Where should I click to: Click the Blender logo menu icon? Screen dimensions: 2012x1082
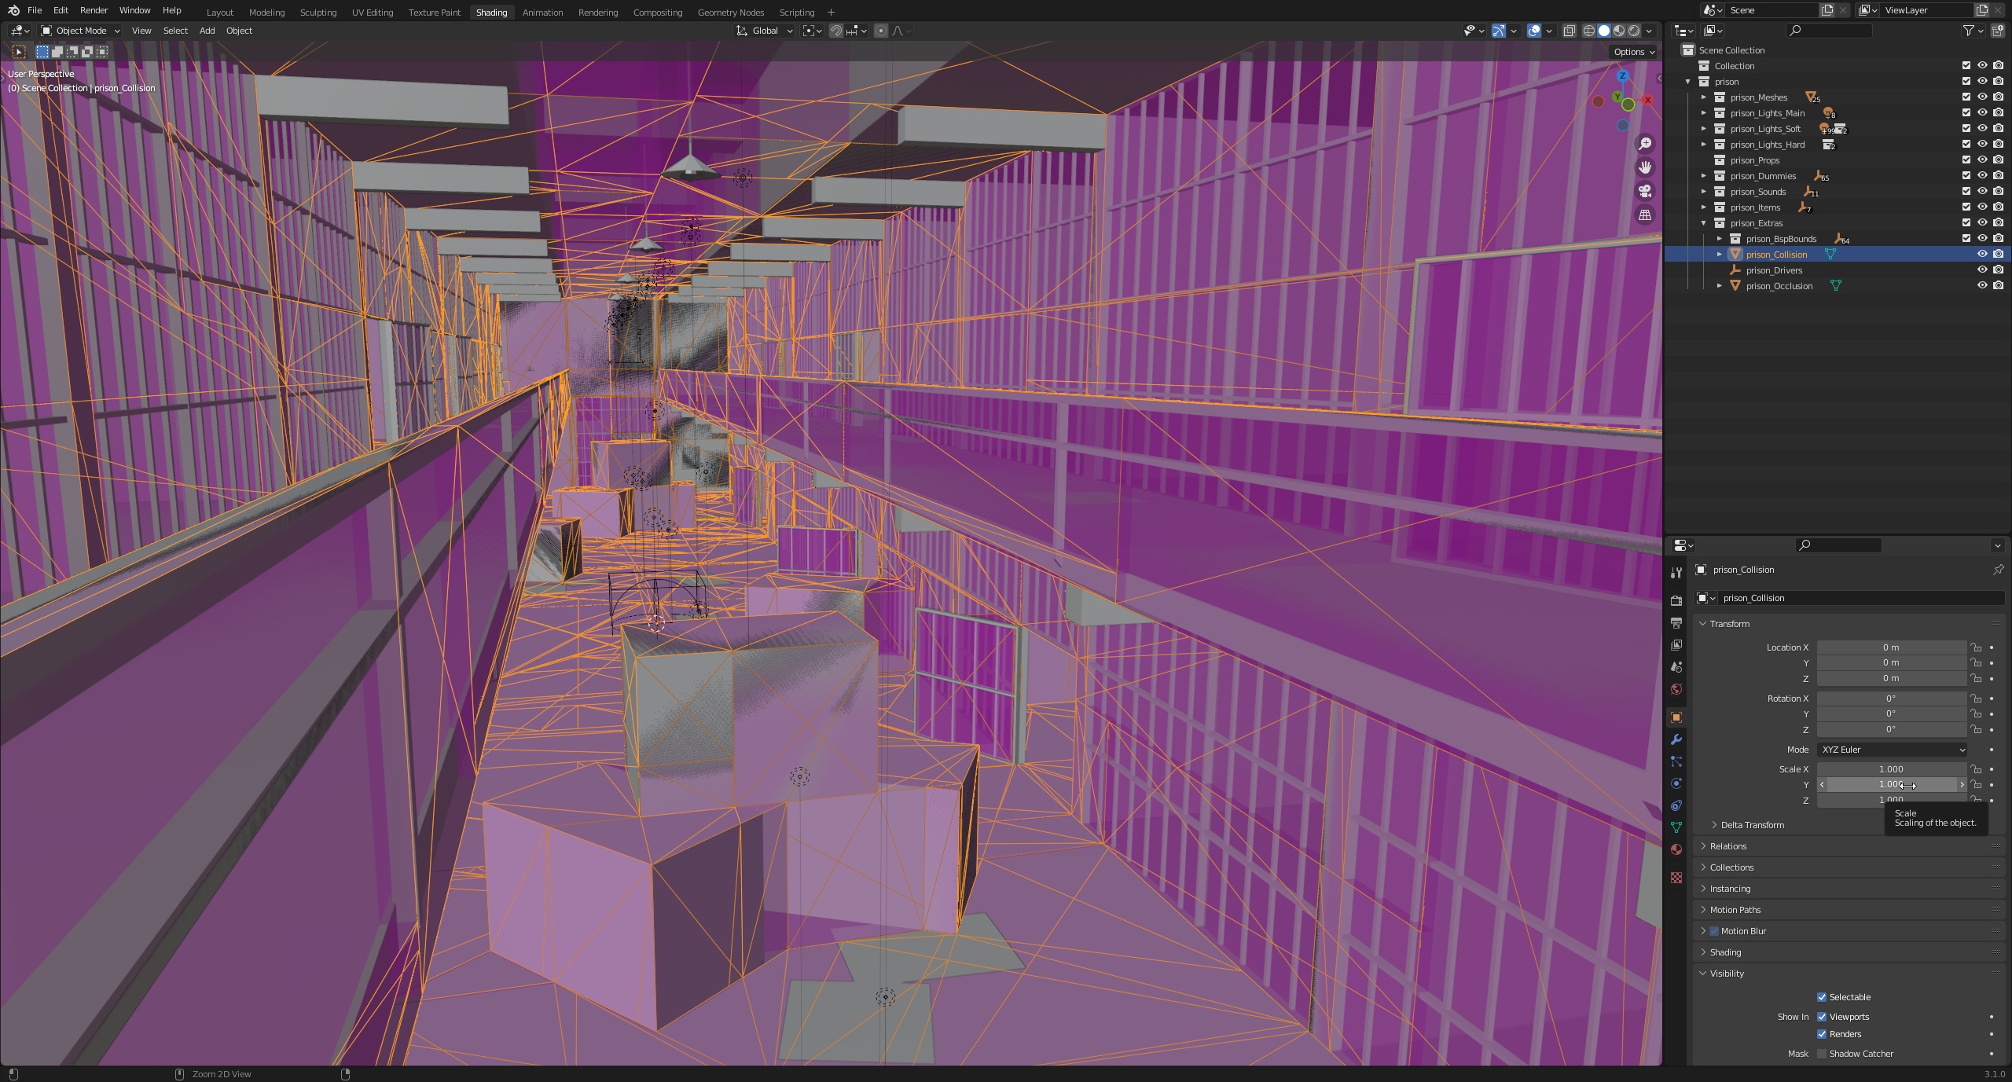(x=13, y=10)
